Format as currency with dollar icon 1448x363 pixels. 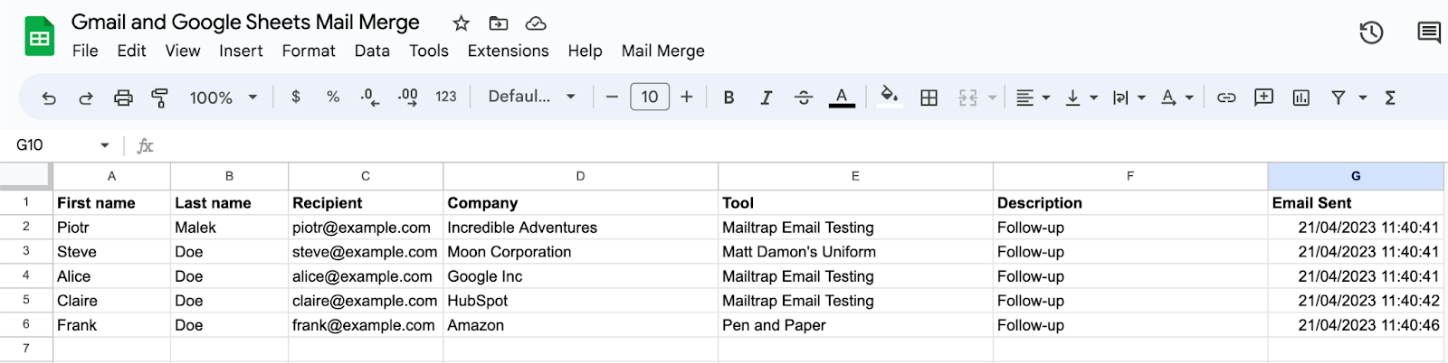click(296, 97)
